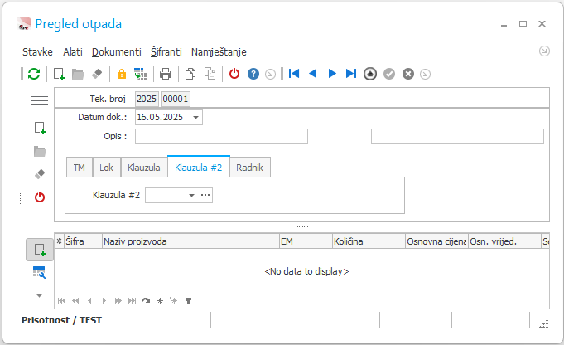Click expand arrow icon at menu bar right

click(544, 51)
